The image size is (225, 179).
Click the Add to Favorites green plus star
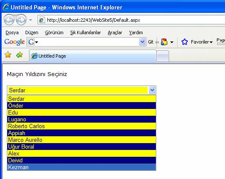[19, 55]
